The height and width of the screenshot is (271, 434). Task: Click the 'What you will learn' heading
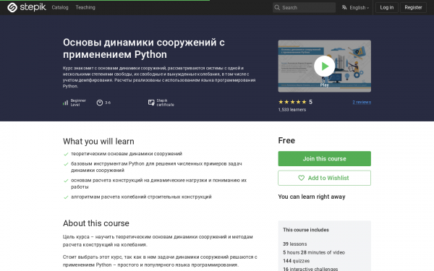pos(98,142)
